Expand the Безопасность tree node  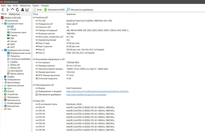tap(2, 100)
